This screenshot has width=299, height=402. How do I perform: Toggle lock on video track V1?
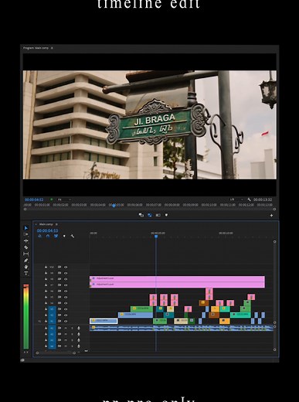click(46, 321)
